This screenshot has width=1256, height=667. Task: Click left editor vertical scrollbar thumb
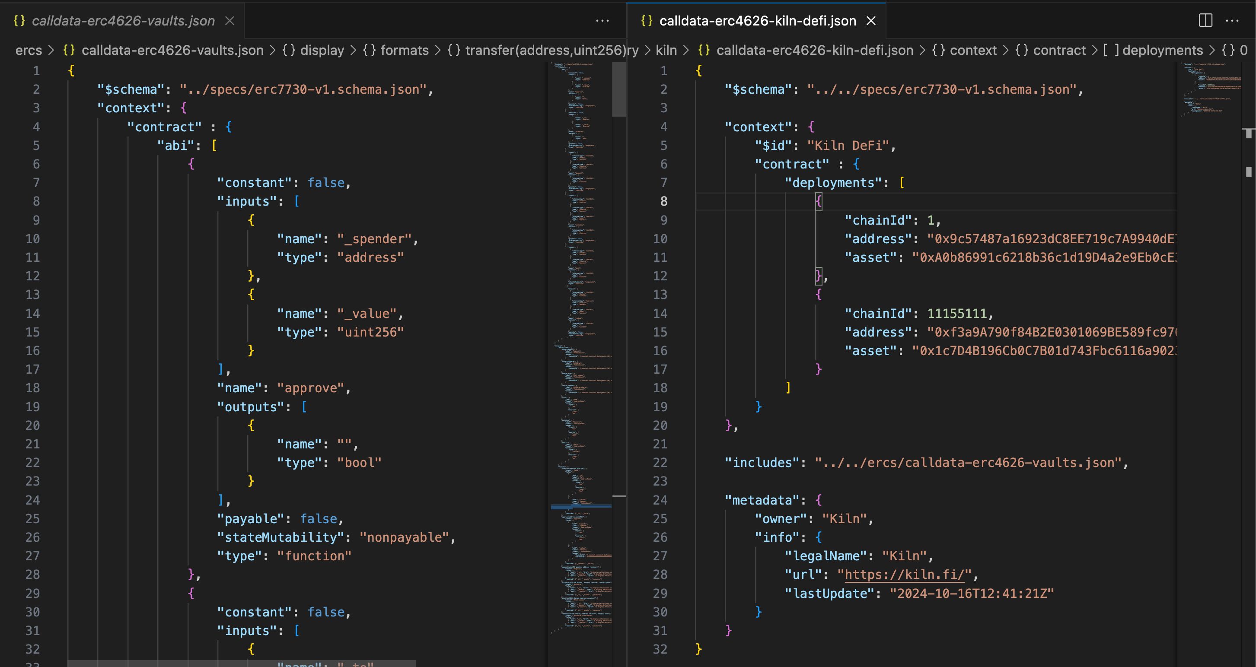pyautogui.click(x=619, y=89)
